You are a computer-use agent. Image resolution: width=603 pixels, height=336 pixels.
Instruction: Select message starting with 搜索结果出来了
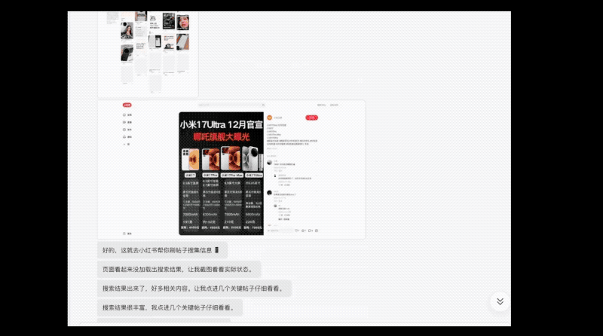coord(194,288)
